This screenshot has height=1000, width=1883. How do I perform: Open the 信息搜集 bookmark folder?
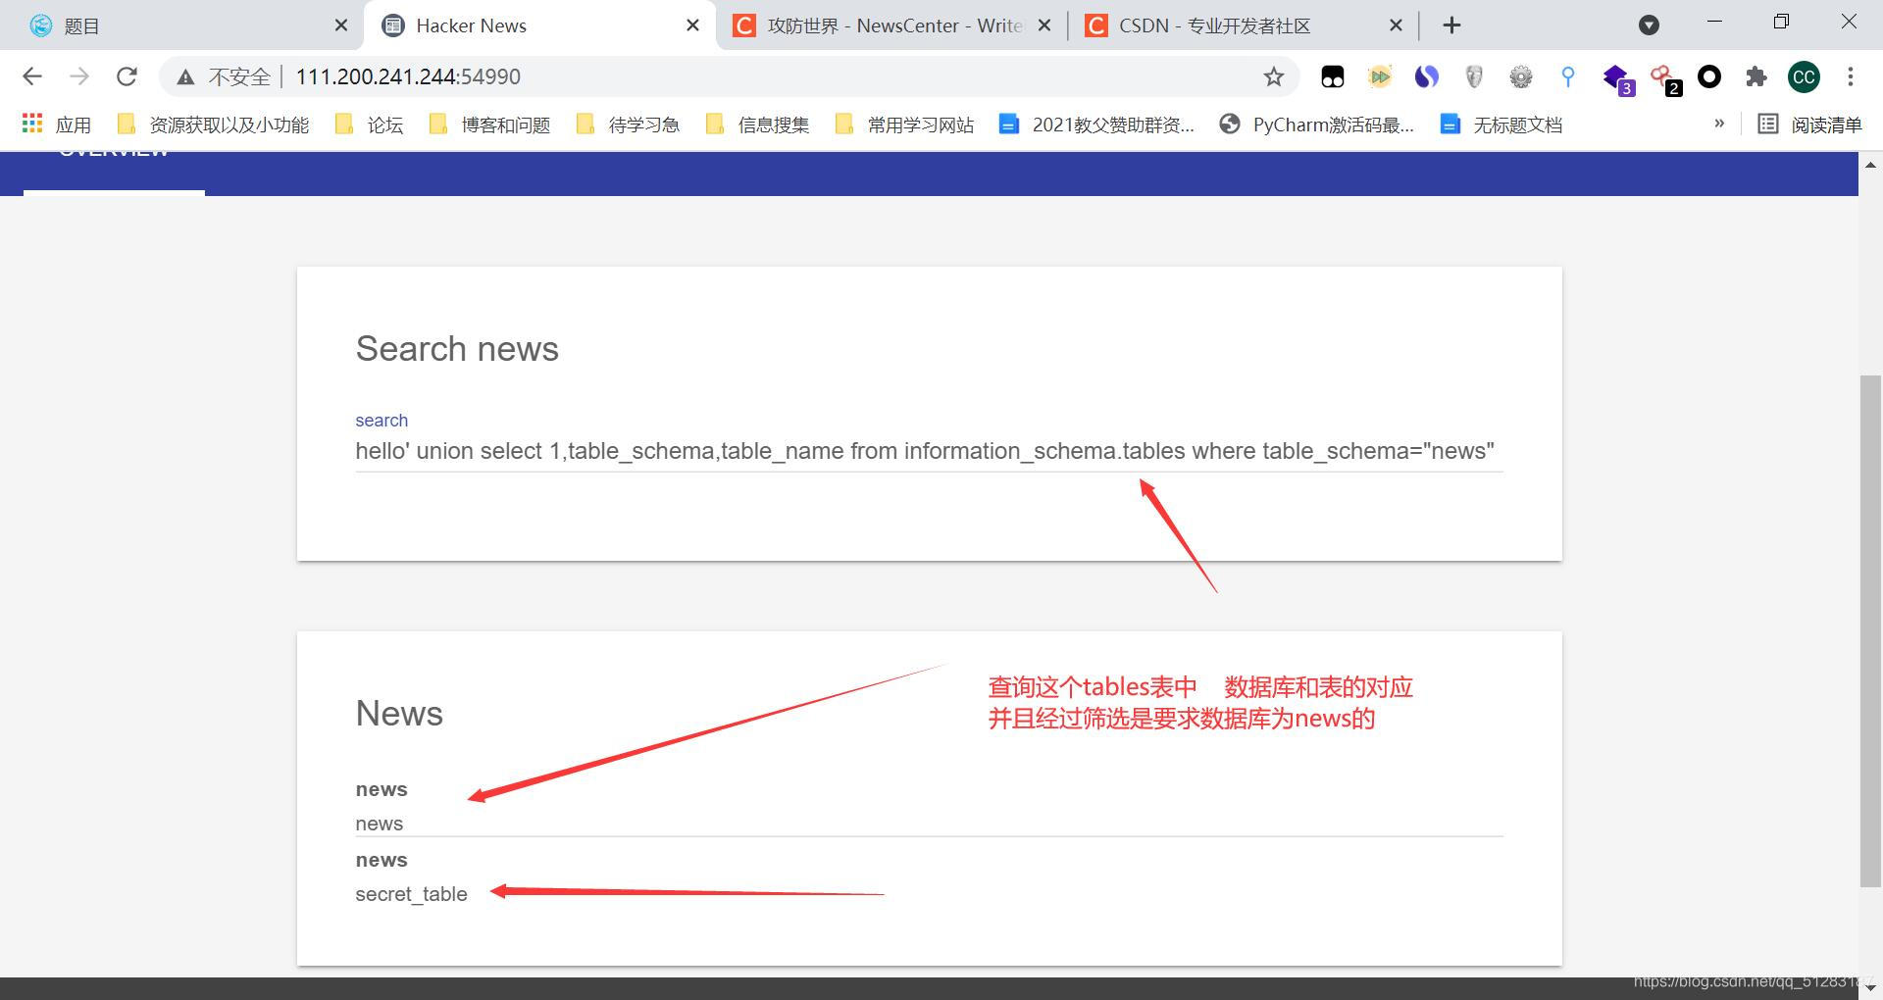click(758, 125)
